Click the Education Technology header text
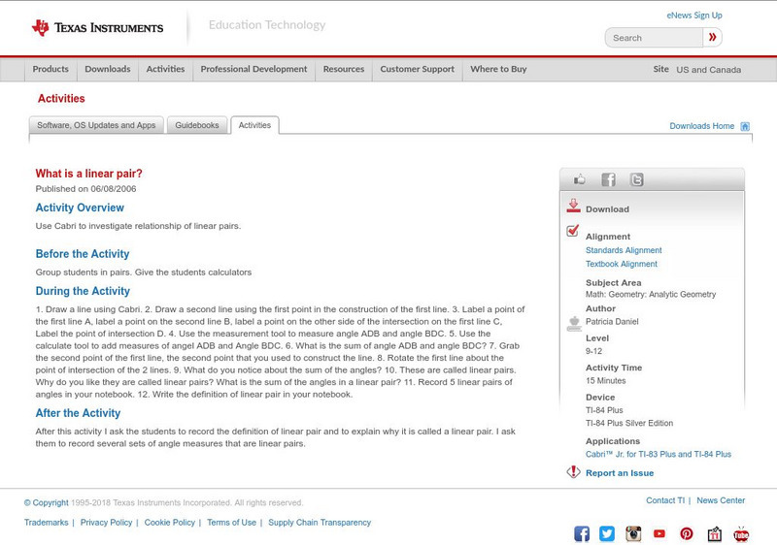777x545 pixels. (267, 24)
